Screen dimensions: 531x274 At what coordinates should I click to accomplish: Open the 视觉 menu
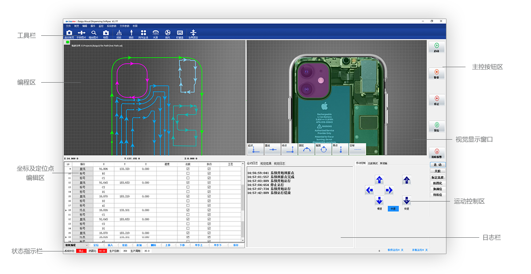coord(76,26)
